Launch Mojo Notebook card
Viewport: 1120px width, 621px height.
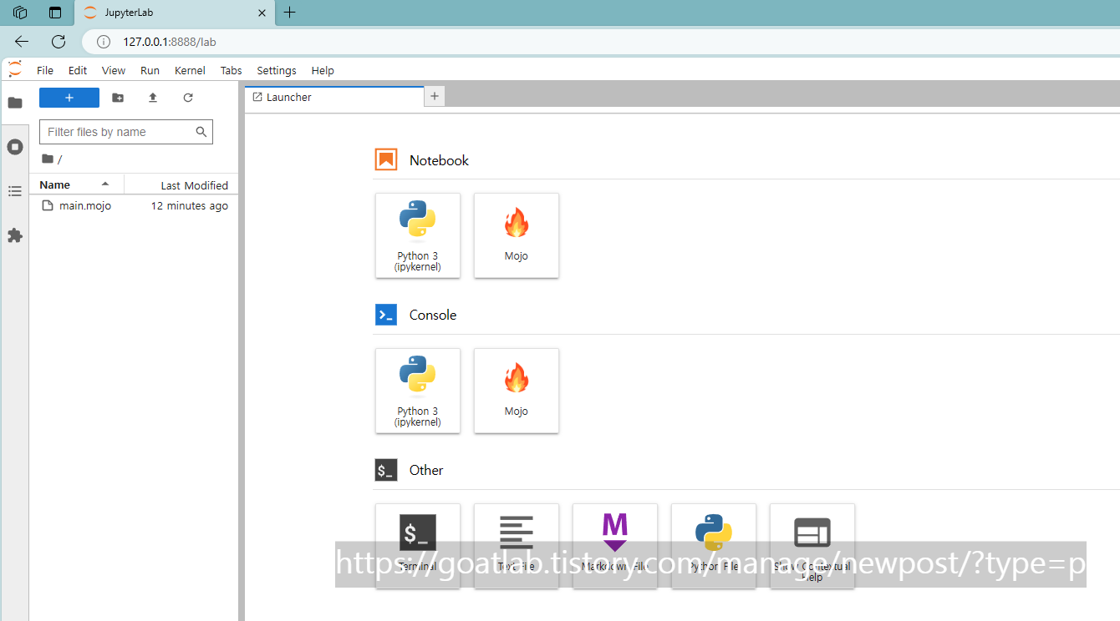pyautogui.click(x=517, y=235)
